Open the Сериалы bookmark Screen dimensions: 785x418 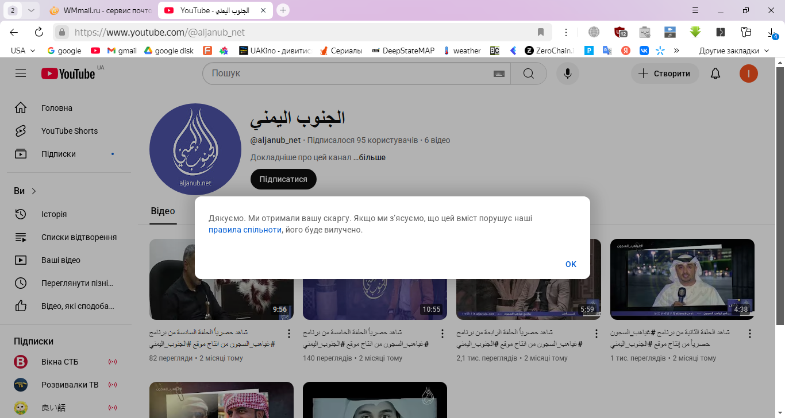pos(341,51)
